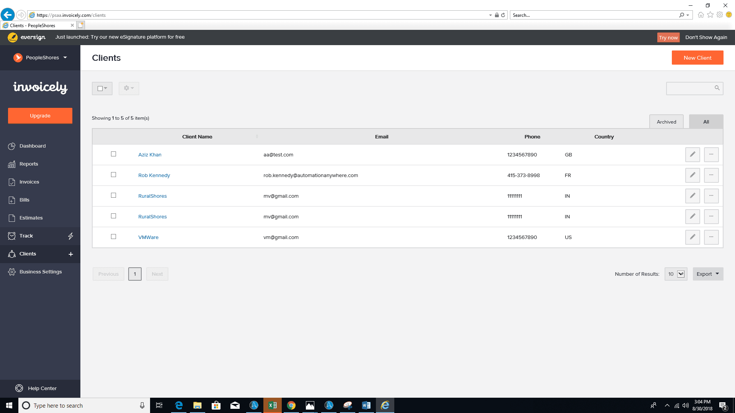Image resolution: width=735 pixels, height=413 pixels.
Task: Open browser search provider dropdown arrow
Action: (688, 15)
